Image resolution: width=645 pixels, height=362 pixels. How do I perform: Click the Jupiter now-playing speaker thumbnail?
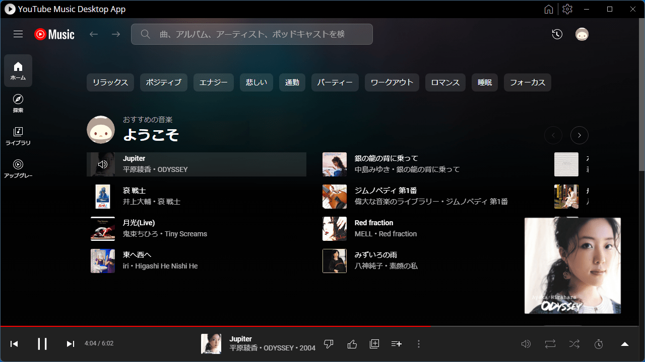click(103, 164)
